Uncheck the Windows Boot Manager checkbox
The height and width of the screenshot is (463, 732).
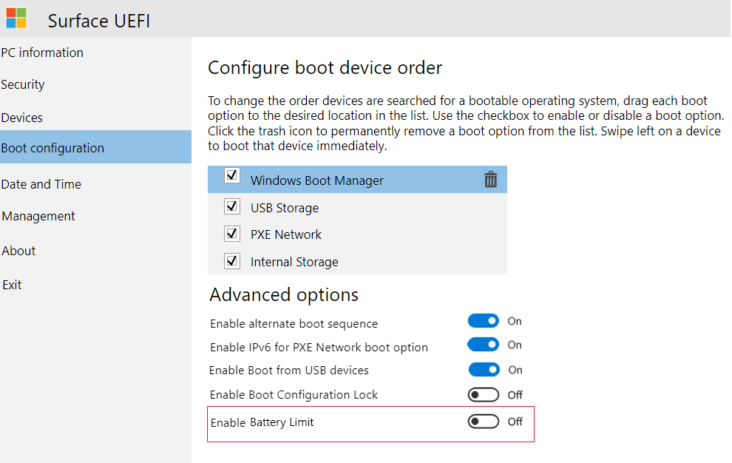231,175
